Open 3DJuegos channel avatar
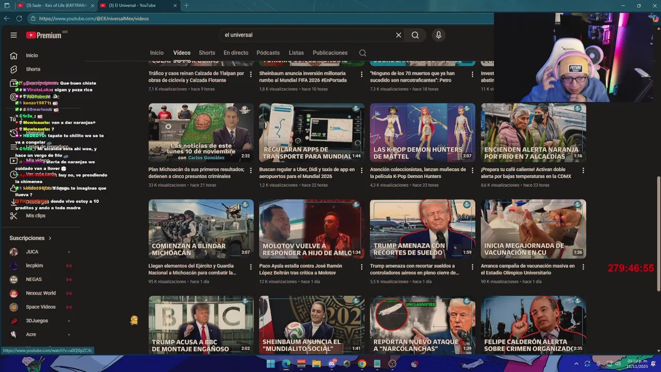This screenshot has height=372, width=661. click(14, 321)
